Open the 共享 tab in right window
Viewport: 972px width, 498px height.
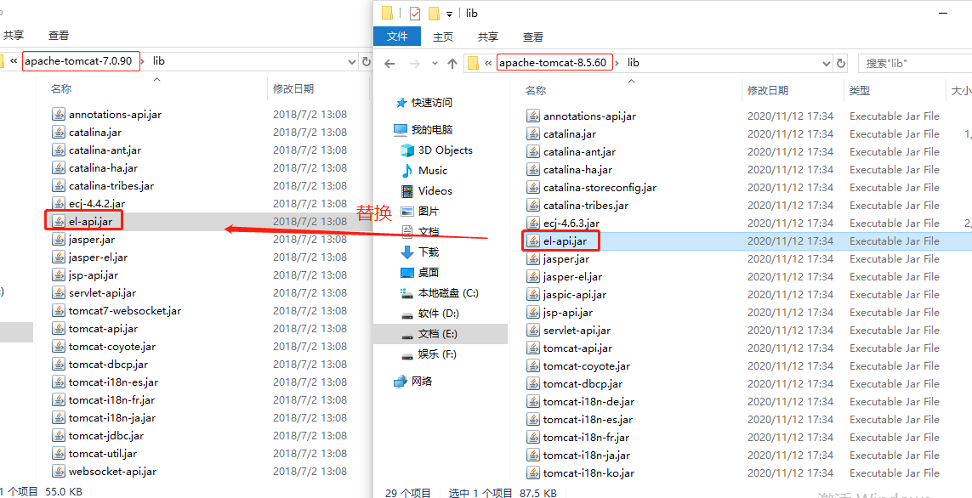[x=488, y=37]
